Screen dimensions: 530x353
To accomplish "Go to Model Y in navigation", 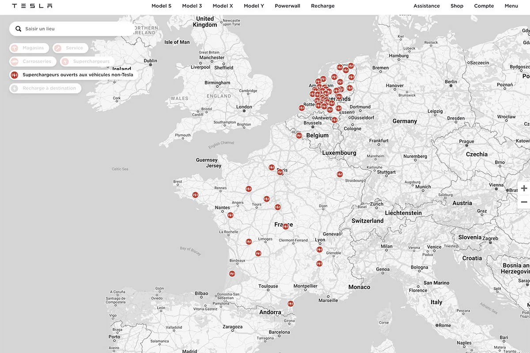I will pos(254,6).
